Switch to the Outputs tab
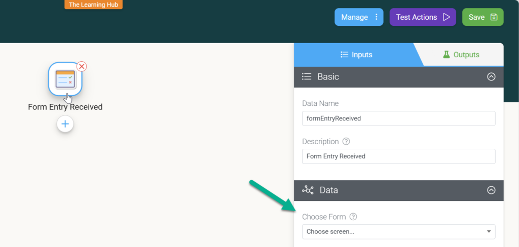The width and height of the screenshot is (519, 247). [461, 55]
